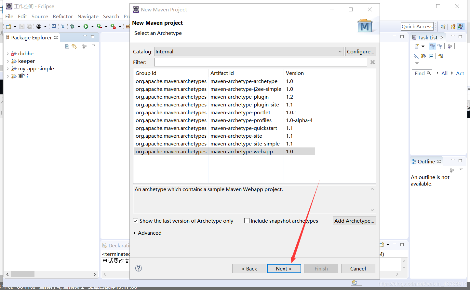
Task: Toggle Scheduled presentation in Task List
Action: (440, 46)
